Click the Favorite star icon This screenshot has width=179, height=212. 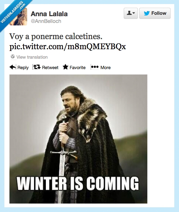pyautogui.click(x=66, y=67)
